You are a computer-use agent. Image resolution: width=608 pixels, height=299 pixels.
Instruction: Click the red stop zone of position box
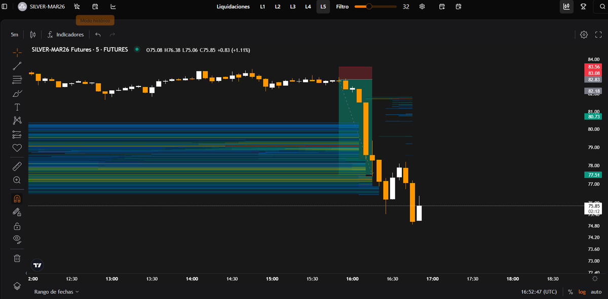(356, 73)
